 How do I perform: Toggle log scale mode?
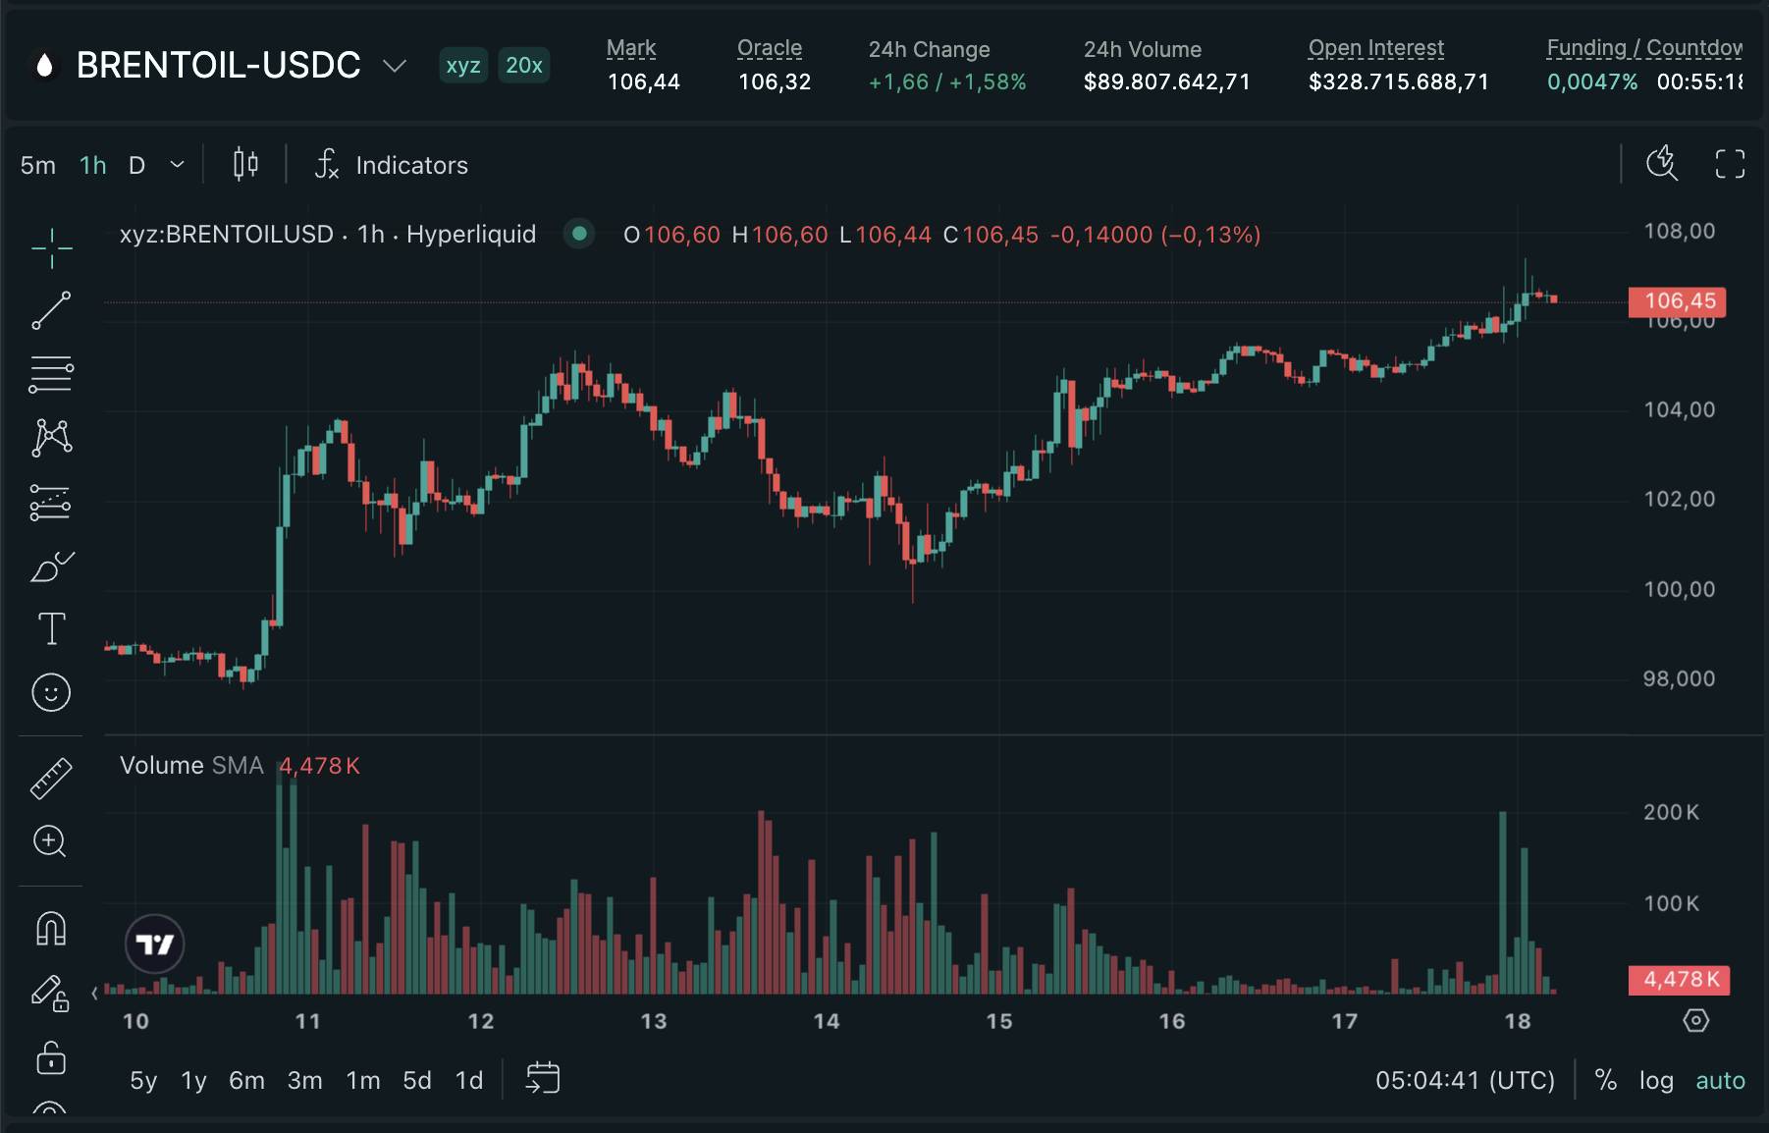tap(1656, 1080)
